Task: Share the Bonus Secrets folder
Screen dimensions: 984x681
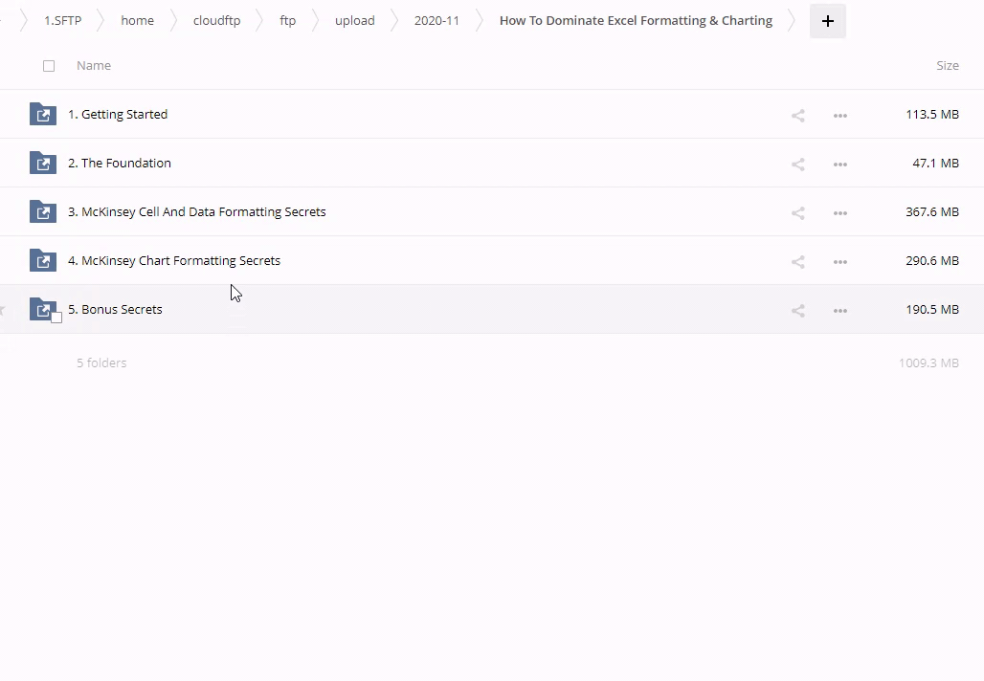Action: click(797, 311)
